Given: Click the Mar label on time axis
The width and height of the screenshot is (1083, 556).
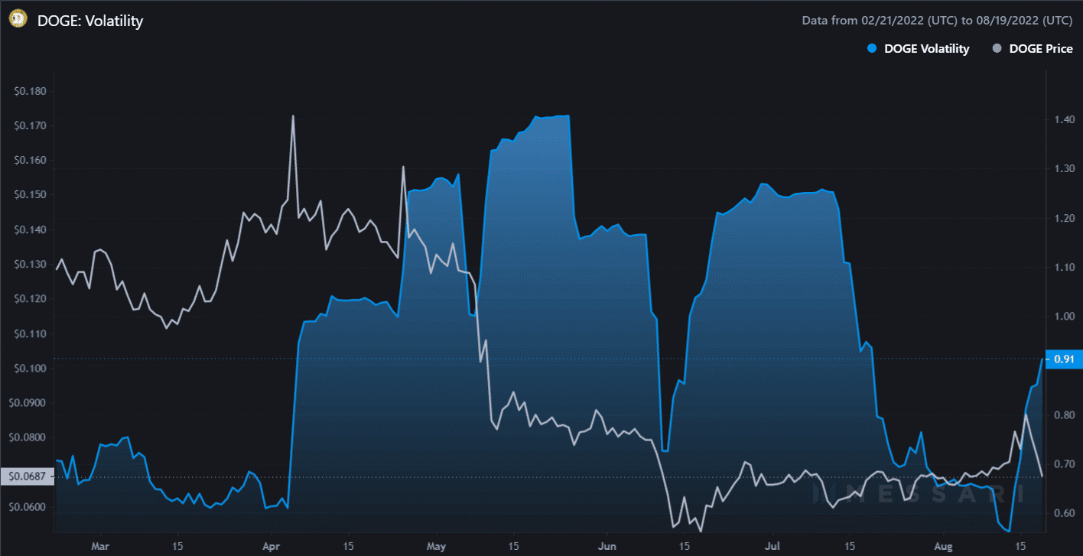Looking at the screenshot, I should tap(101, 547).
